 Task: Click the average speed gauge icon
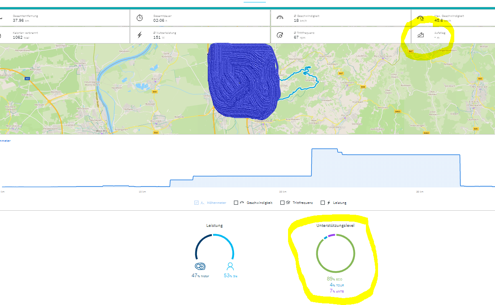click(x=280, y=18)
